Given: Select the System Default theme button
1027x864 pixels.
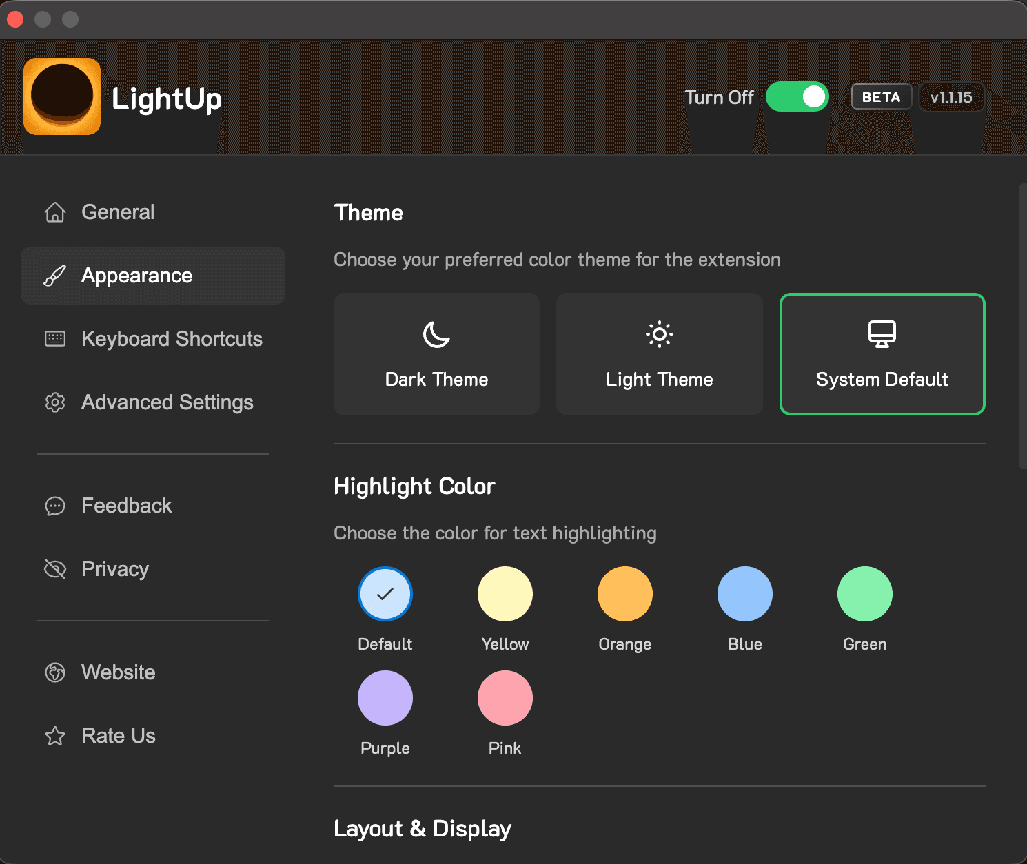Looking at the screenshot, I should click(882, 354).
